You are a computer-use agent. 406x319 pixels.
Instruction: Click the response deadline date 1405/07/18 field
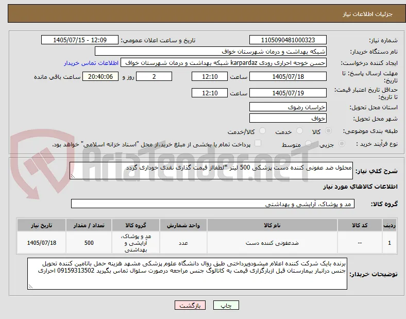(287, 77)
